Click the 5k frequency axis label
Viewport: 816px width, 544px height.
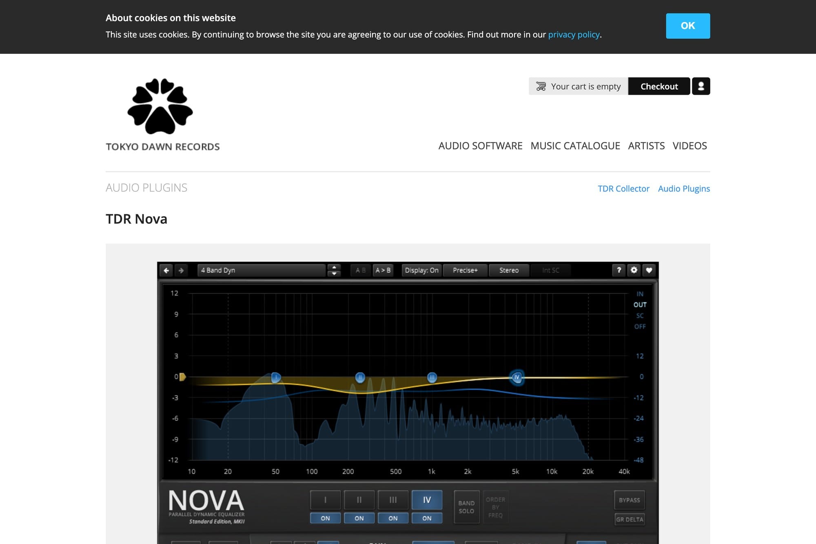point(516,472)
